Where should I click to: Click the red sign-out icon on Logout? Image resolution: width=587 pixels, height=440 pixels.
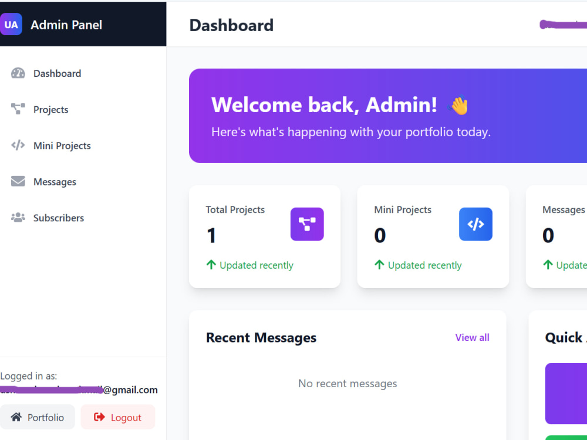click(x=99, y=417)
